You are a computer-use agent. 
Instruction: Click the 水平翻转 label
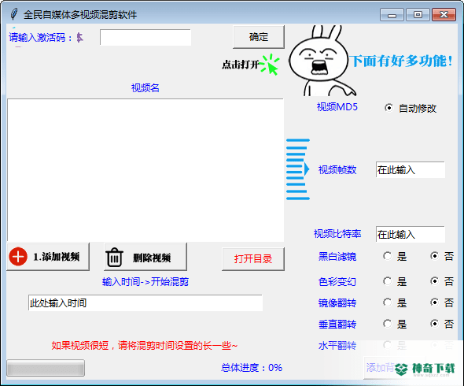point(337,345)
